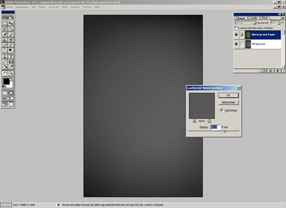Image resolution: width=286 pixels, height=208 pixels.
Task: Open the Deckkraft opacity arrow
Action: (x=278, y=22)
